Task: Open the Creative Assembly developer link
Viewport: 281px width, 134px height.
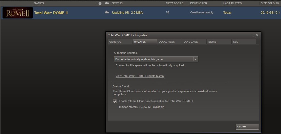Action: coord(202,13)
